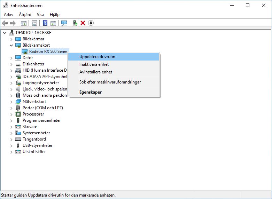Click the Back arrow toolbar icon
The width and height of the screenshot is (272, 199).
5,23
